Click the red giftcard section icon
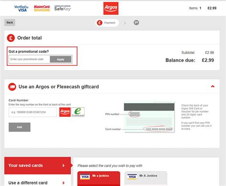The height and width of the screenshot is (186, 226). pyautogui.click(x=12, y=87)
